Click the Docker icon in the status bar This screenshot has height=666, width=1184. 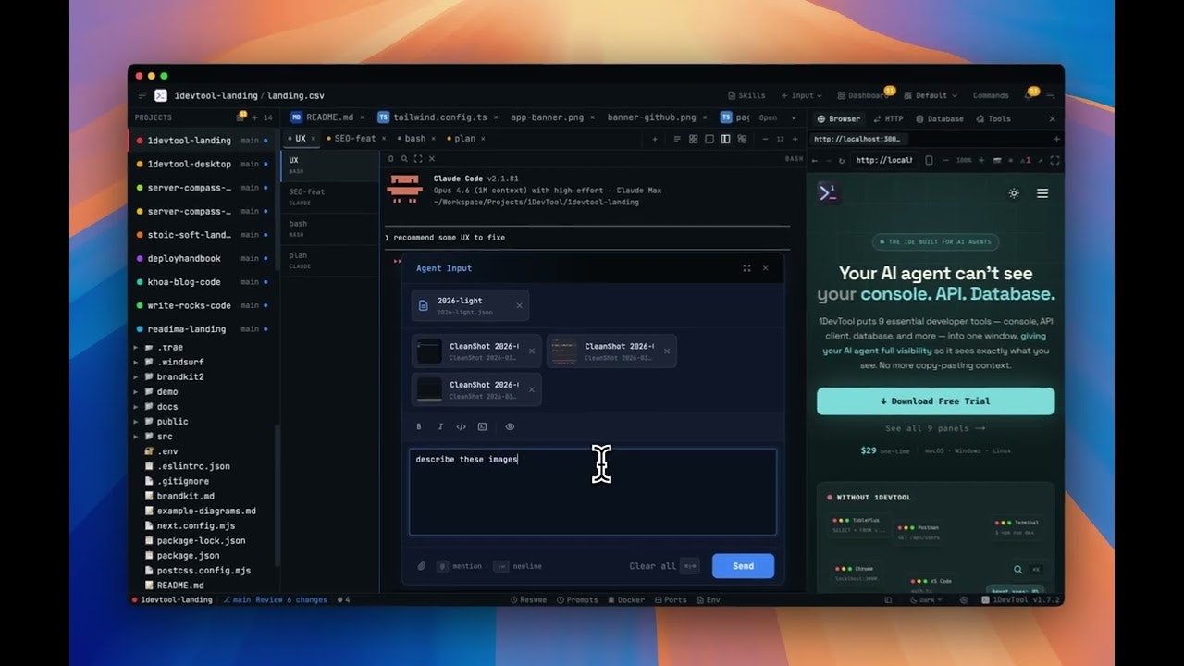click(x=625, y=599)
